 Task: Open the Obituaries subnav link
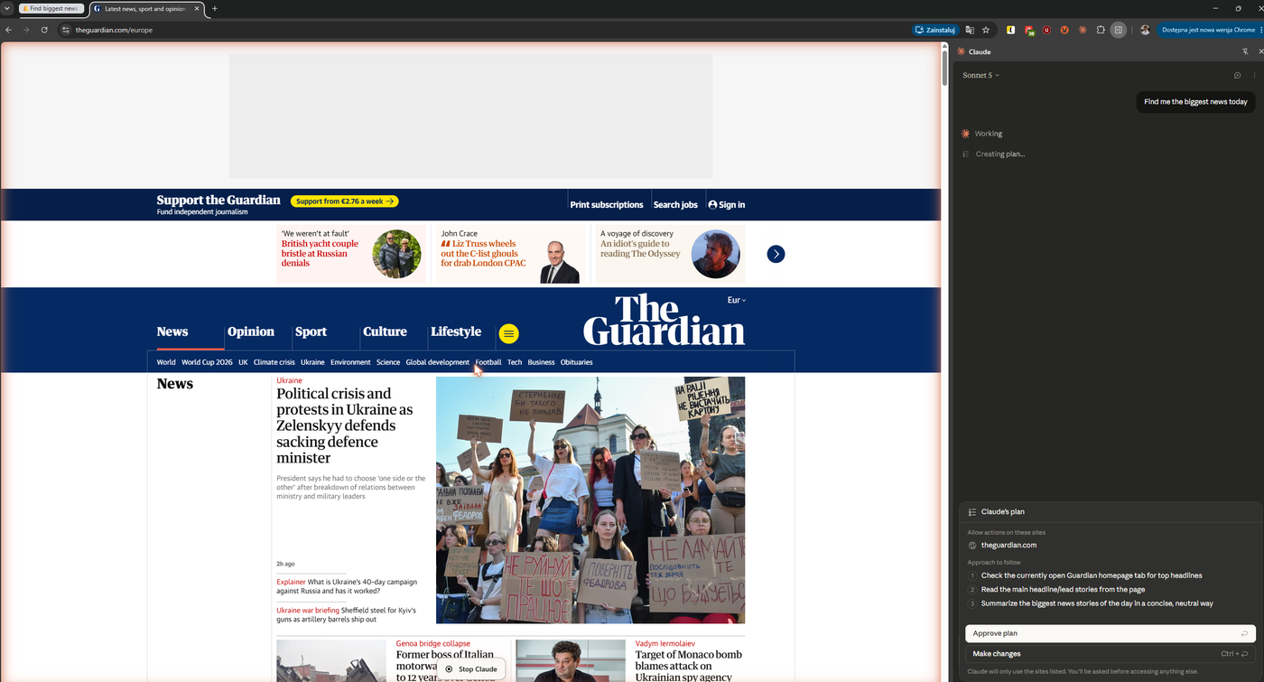[577, 362]
